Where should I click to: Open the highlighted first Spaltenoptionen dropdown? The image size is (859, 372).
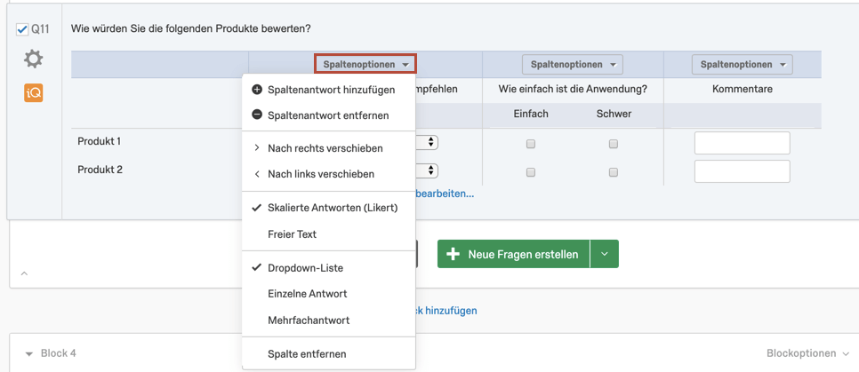click(x=365, y=64)
